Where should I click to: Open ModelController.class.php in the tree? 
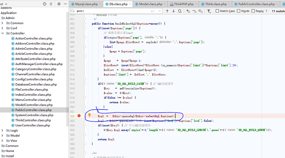[x=34, y=105]
